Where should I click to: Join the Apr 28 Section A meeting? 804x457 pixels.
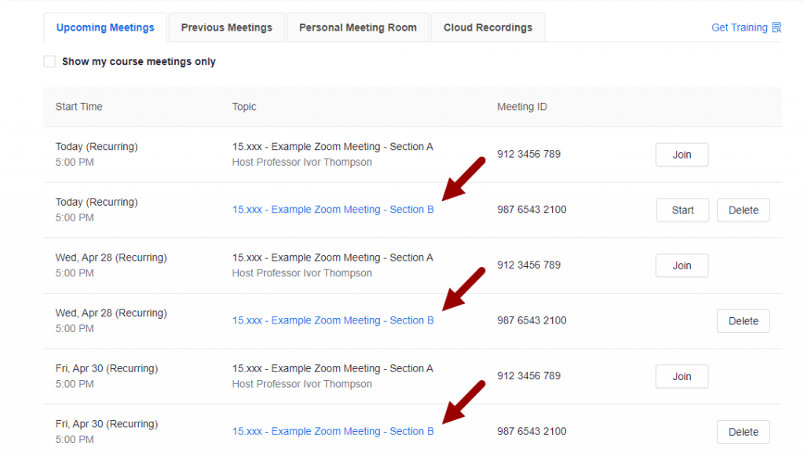pyautogui.click(x=682, y=265)
